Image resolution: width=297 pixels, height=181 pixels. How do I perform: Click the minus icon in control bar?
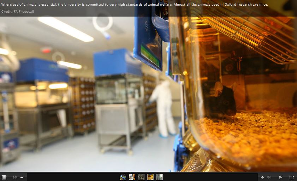pyautogui.click(x=22, y=177)
